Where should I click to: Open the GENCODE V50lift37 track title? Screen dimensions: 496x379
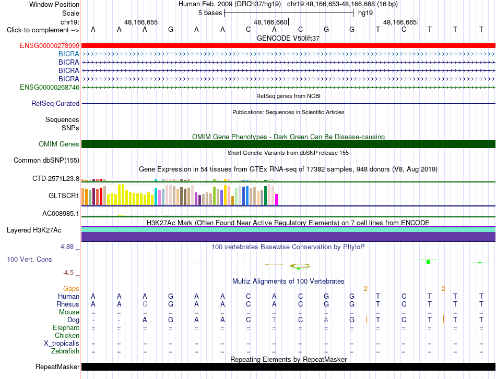pyautogui.click(x=288, y=38)
